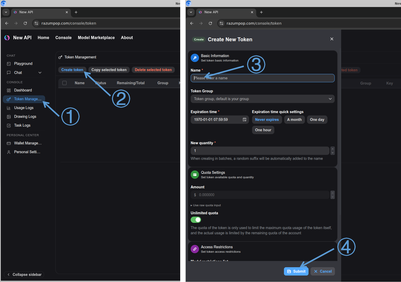401x282 pixels.
Task: Set expiration to A month
Action: pyautogui.click(x=294, y=120)
